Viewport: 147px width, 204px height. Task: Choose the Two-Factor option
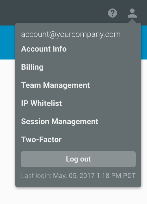coord(41,140)
